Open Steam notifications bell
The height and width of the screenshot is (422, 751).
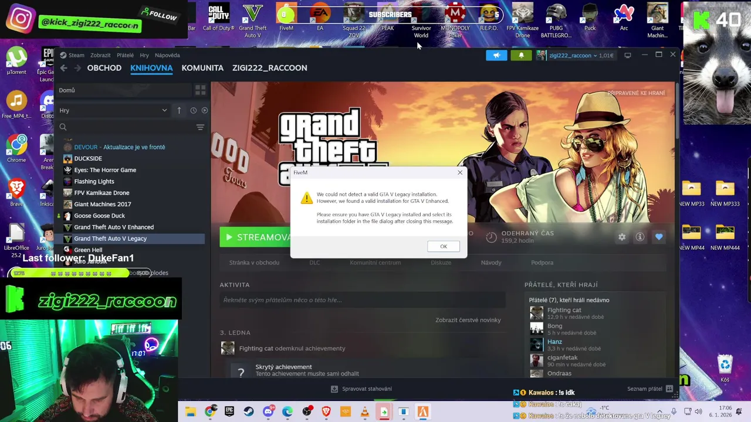point(521,55)
